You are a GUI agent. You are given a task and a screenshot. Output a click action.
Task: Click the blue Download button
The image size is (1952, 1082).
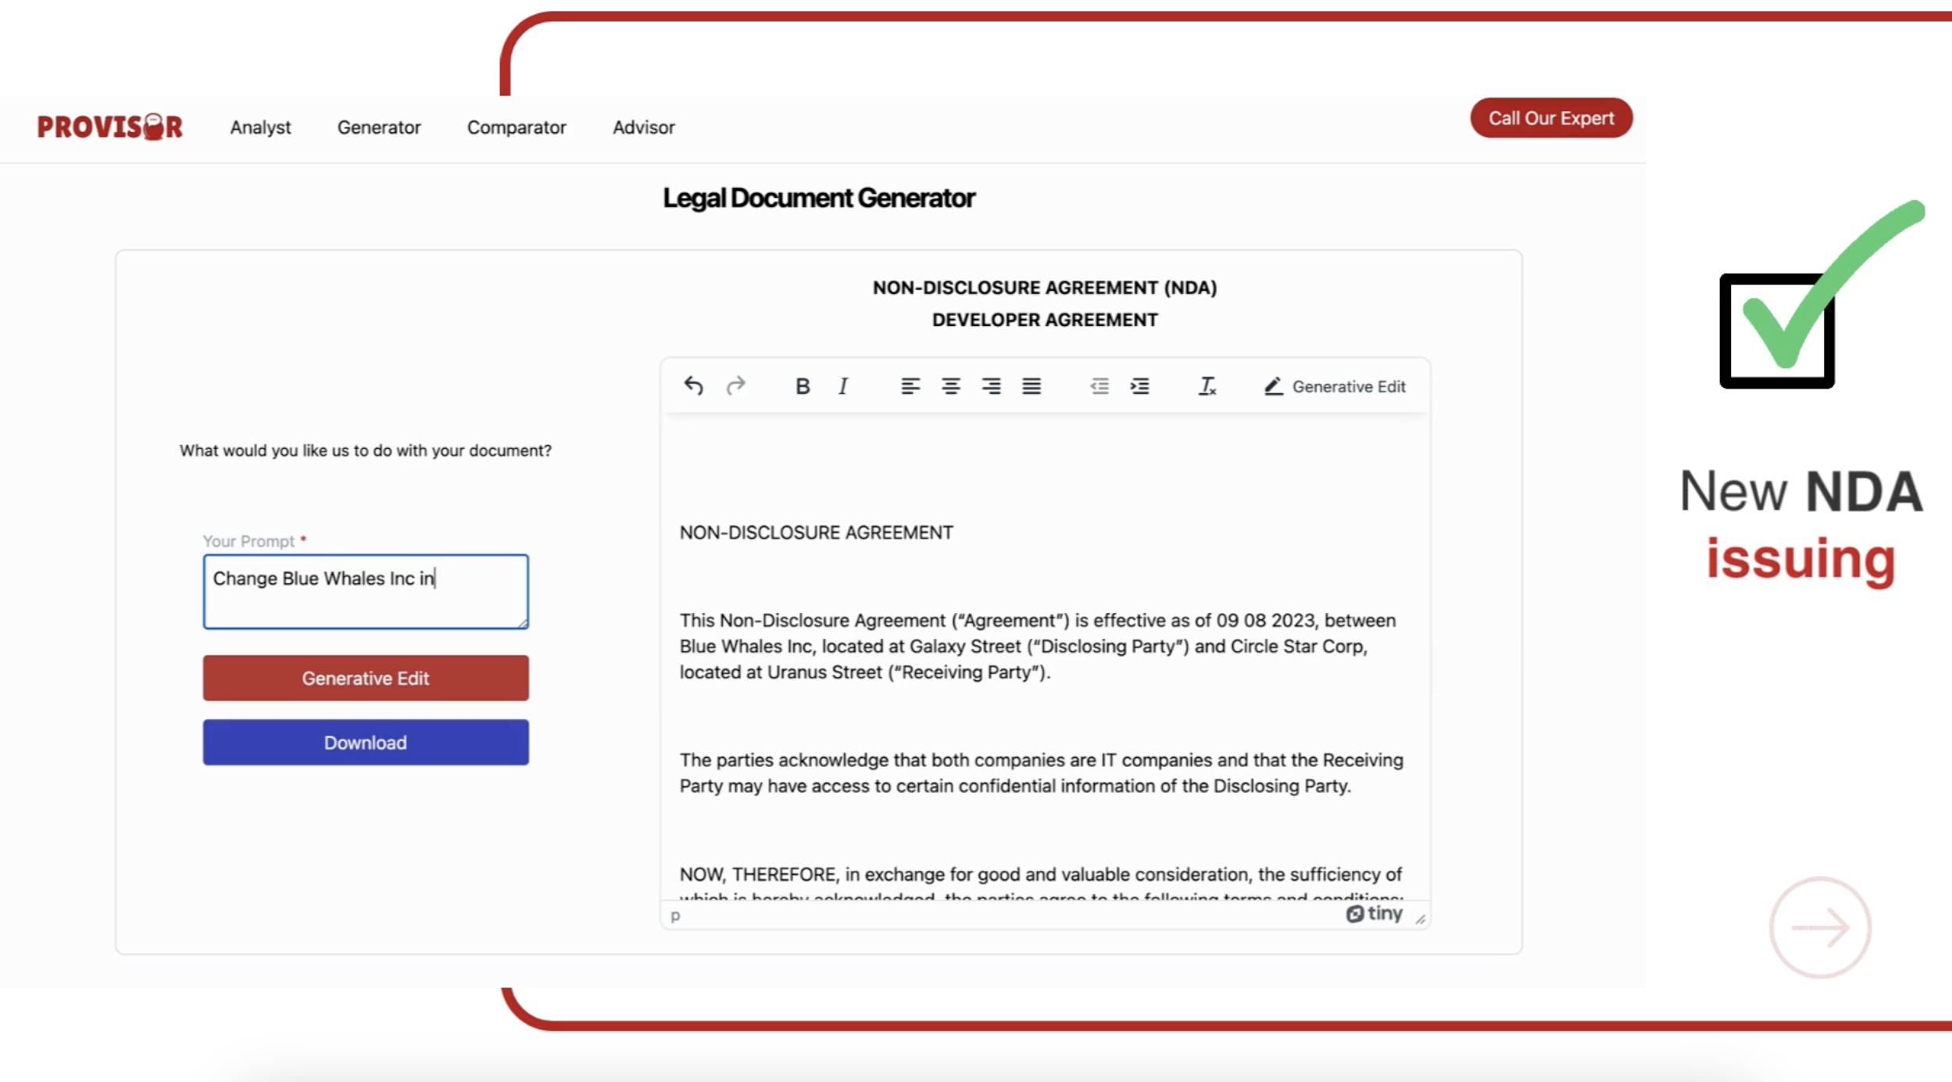click(365, 742)
